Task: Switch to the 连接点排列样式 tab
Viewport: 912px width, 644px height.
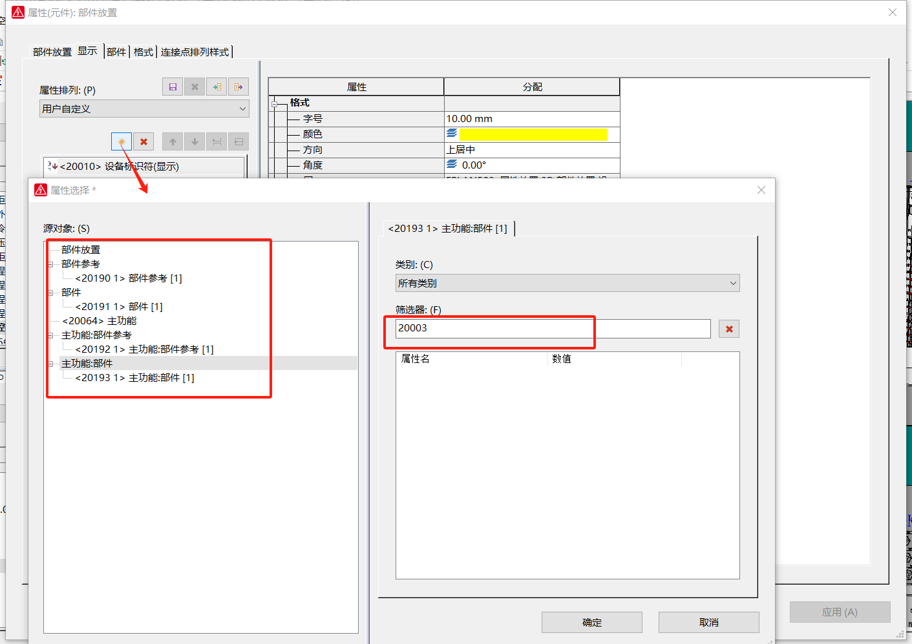Action: (195, 52)
